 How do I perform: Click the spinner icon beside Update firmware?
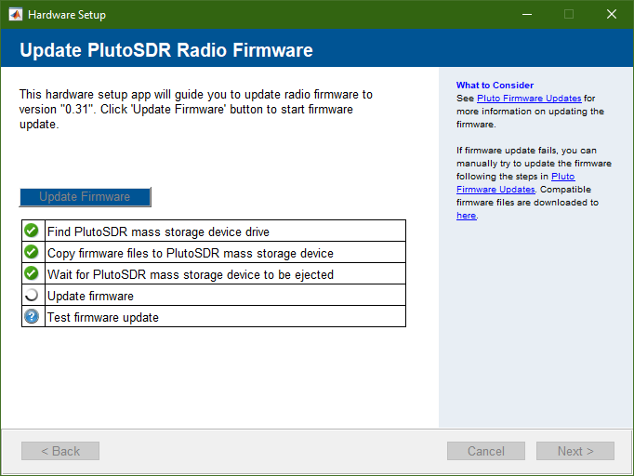[32, 295]
